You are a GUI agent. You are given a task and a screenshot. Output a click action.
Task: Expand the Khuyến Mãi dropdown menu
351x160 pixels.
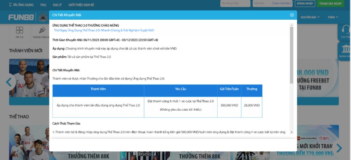click(x=310, y=17)
